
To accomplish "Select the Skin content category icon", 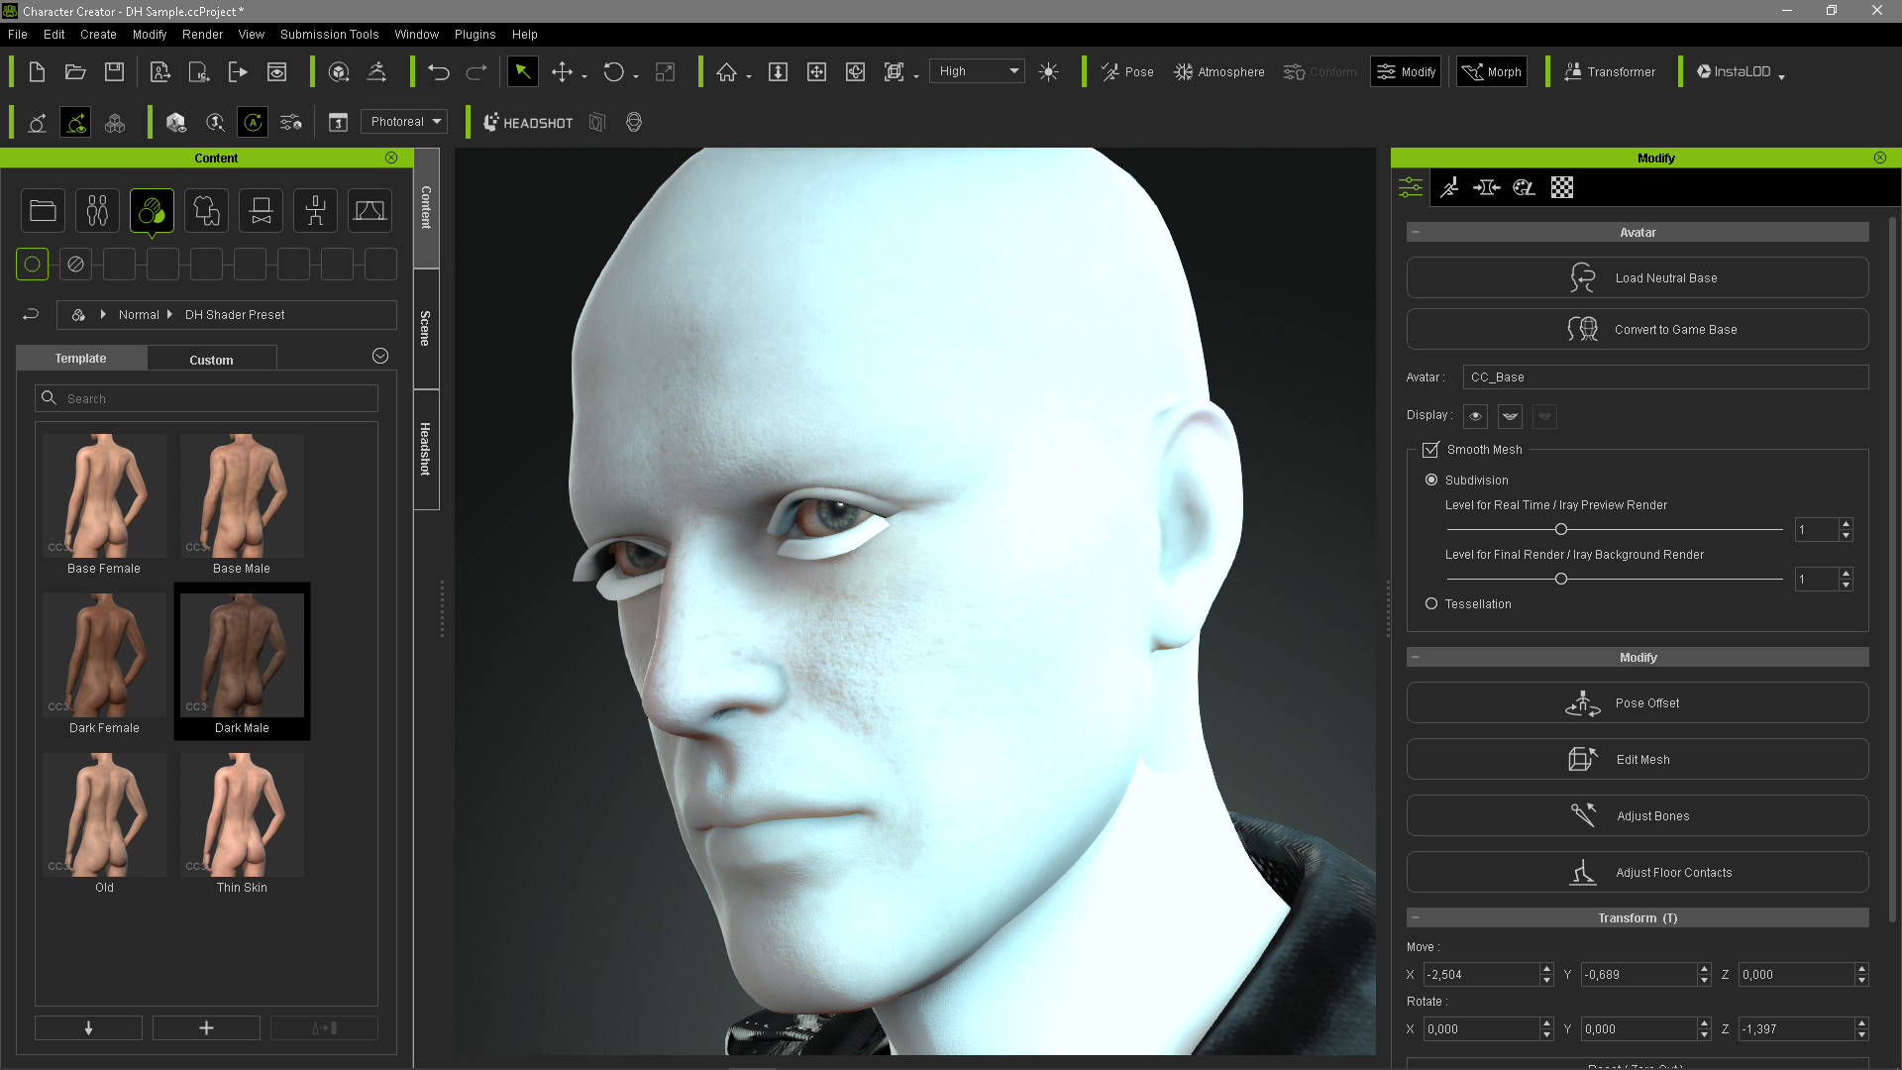I will (152, 210).
